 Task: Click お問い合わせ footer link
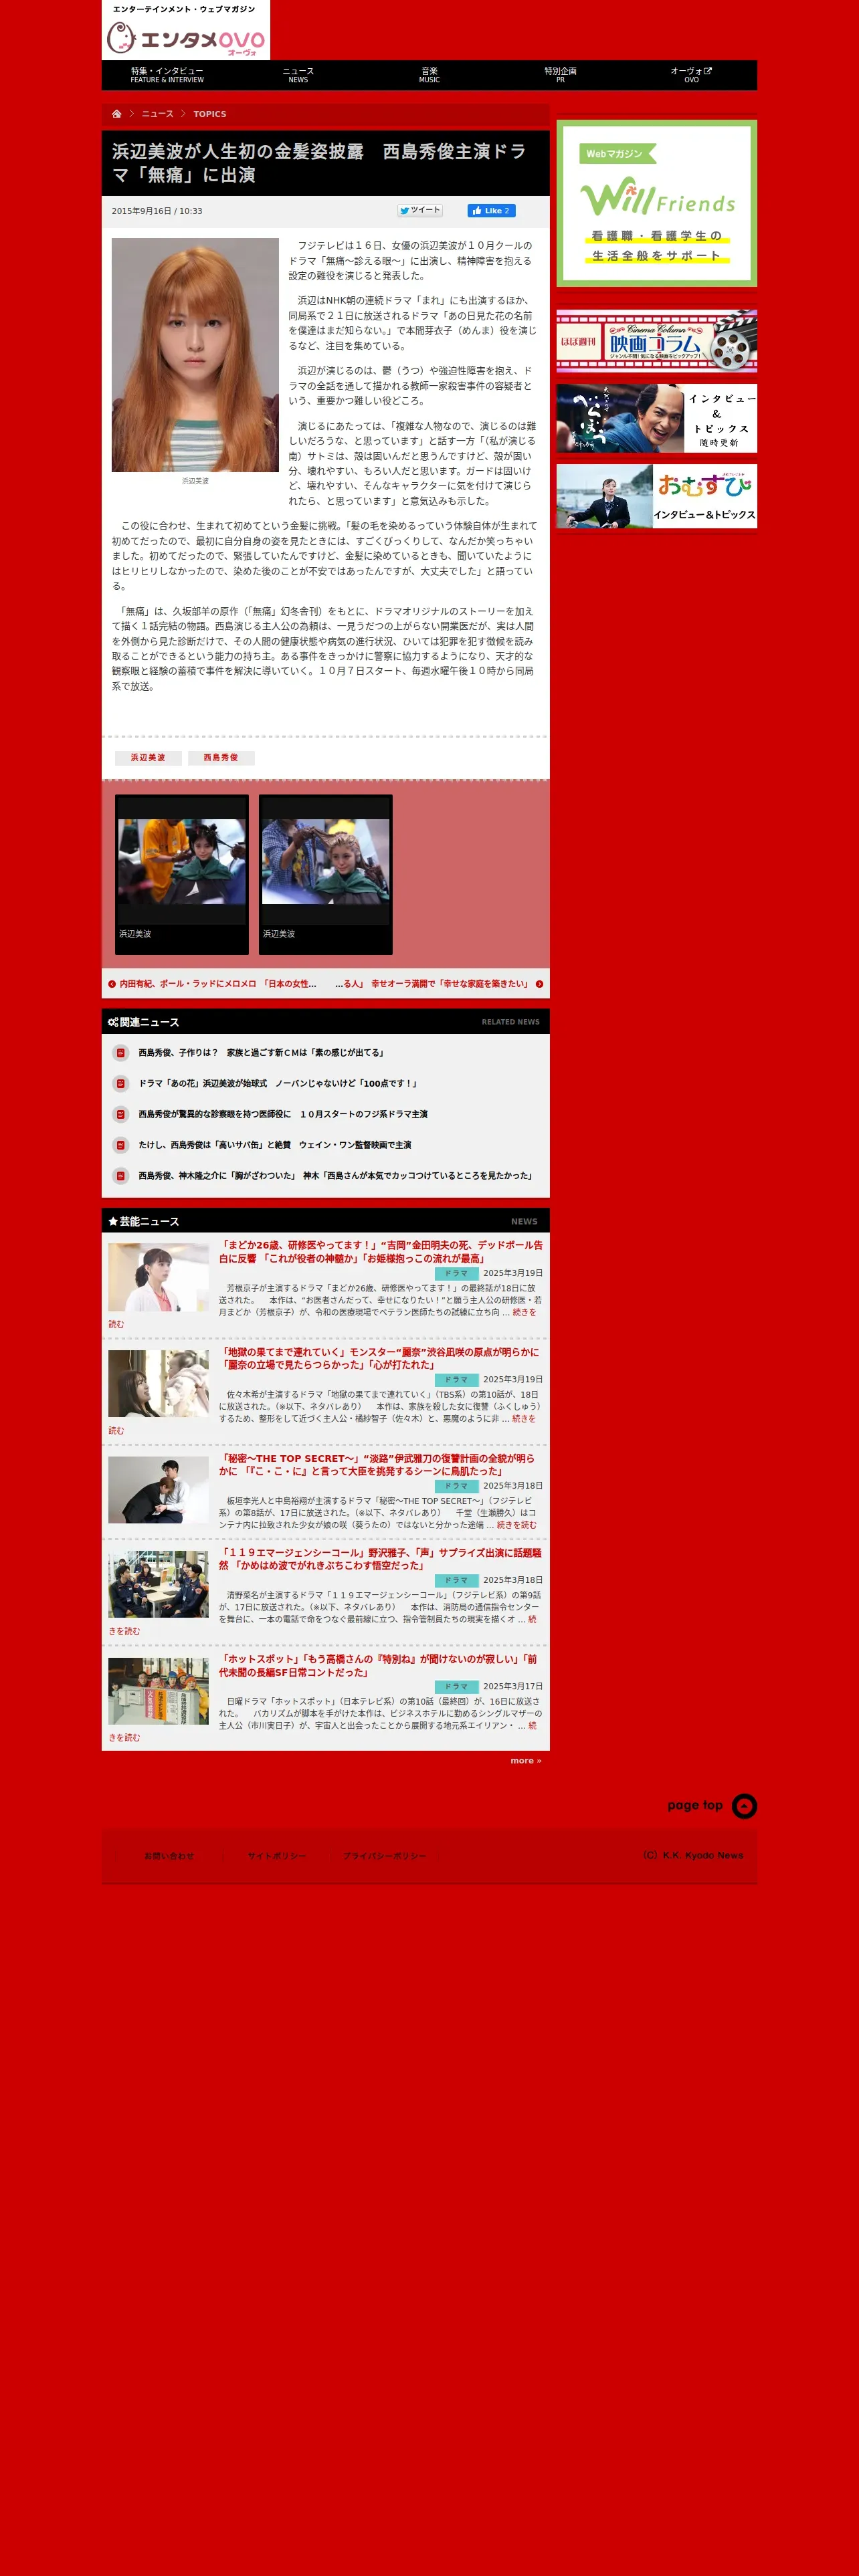169,1856
